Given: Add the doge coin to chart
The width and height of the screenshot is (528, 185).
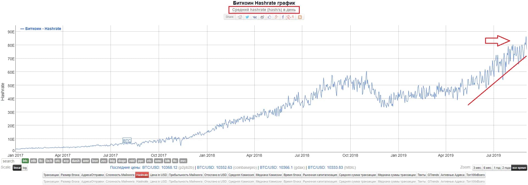Looking at the screenshot, I should 122,161.
